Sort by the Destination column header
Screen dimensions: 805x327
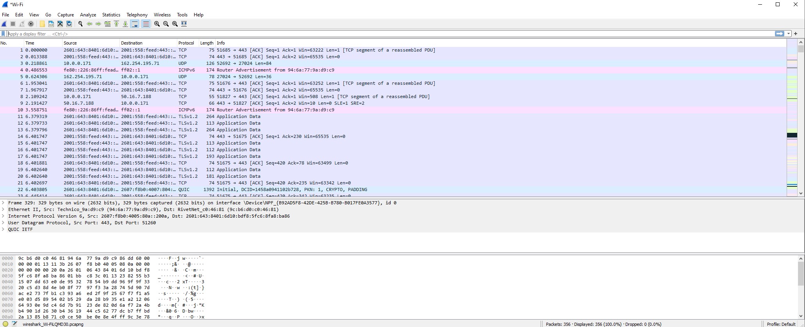pyautogui.click(x=148, y=43)
